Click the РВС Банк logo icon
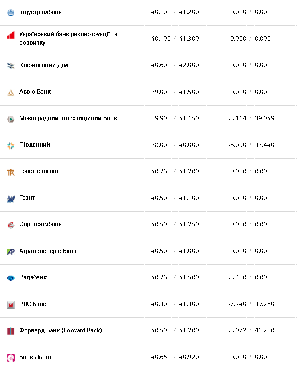 [x=11, y=304]
